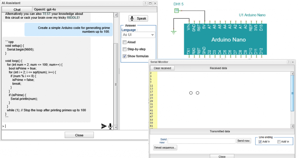Enable the Aloud checkbox
299x158 pixels.
click(x=124, y=42)
